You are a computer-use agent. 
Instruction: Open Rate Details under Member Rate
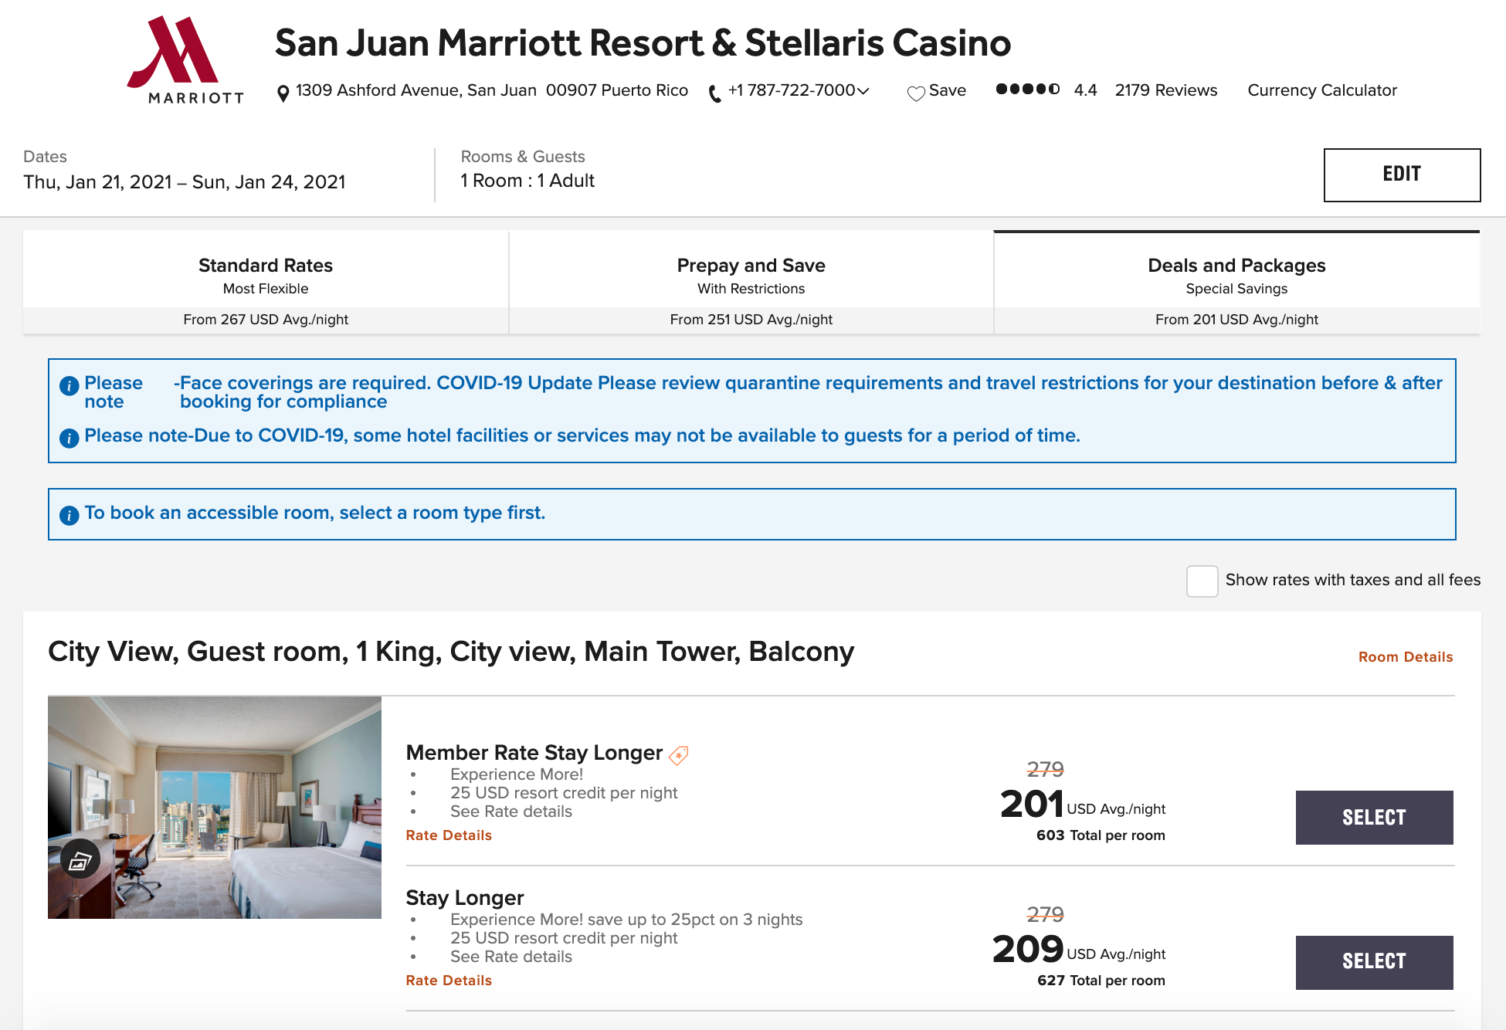point(449,835)
